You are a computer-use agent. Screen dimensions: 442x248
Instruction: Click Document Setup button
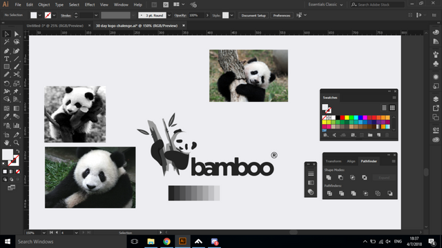tap(253, 15)
